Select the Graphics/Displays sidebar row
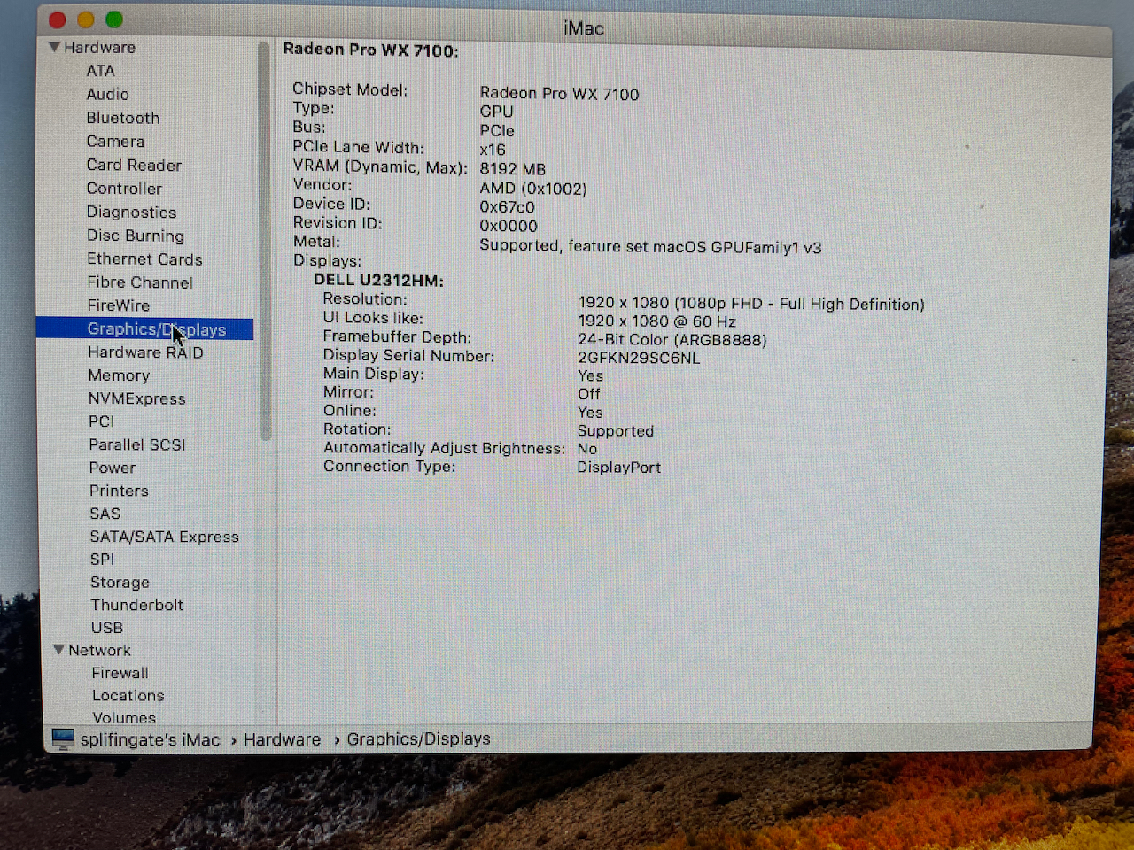This screenshot has width=1134, height=850. [144, 329]
